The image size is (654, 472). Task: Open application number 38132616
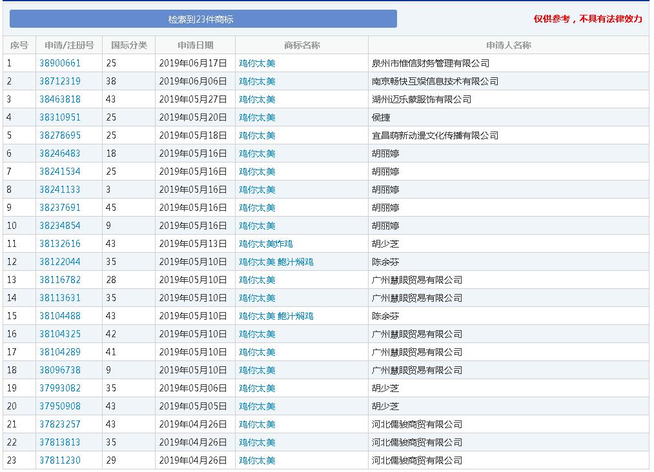coord(60,244)
